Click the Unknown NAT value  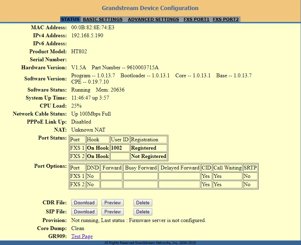point(88,130)
